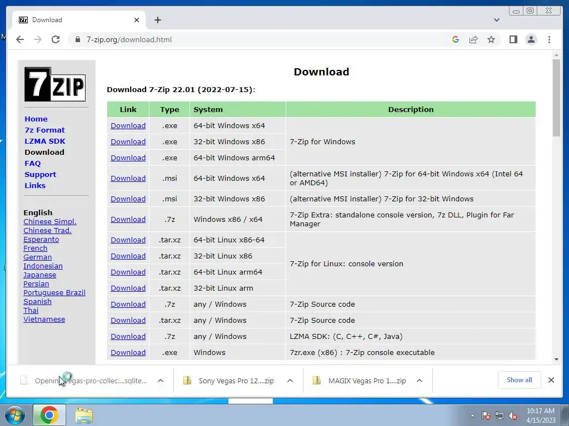Open the Google icon in address bar

(456, 39)
